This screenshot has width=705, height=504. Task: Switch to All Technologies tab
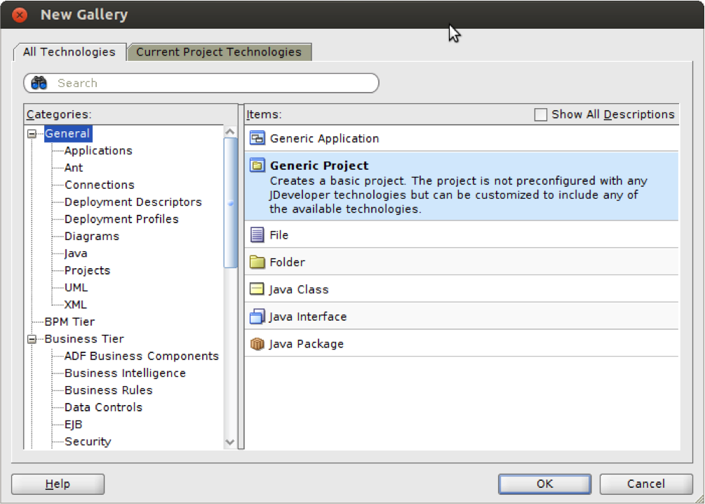pos(69,52)
